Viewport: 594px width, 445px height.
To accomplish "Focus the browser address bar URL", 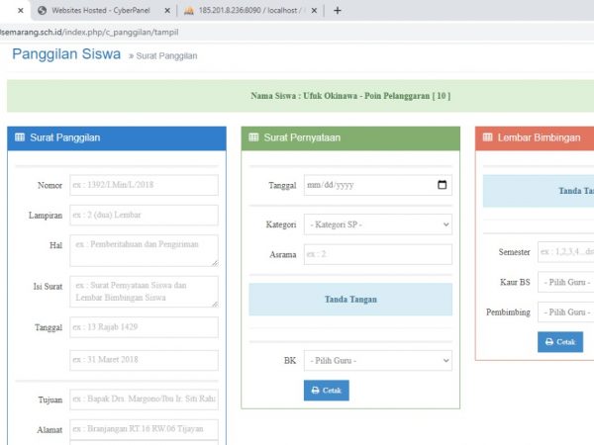I will (89, 33).
